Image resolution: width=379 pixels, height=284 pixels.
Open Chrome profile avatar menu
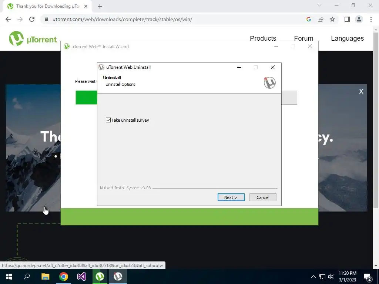[359, 19]
